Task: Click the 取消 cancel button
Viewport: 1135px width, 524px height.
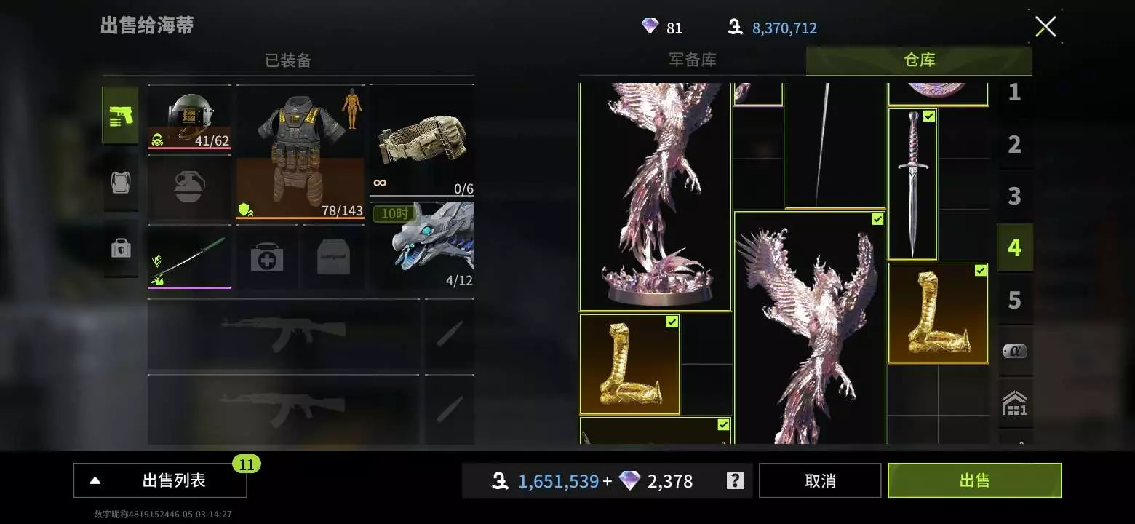Action: coord(820,480)
